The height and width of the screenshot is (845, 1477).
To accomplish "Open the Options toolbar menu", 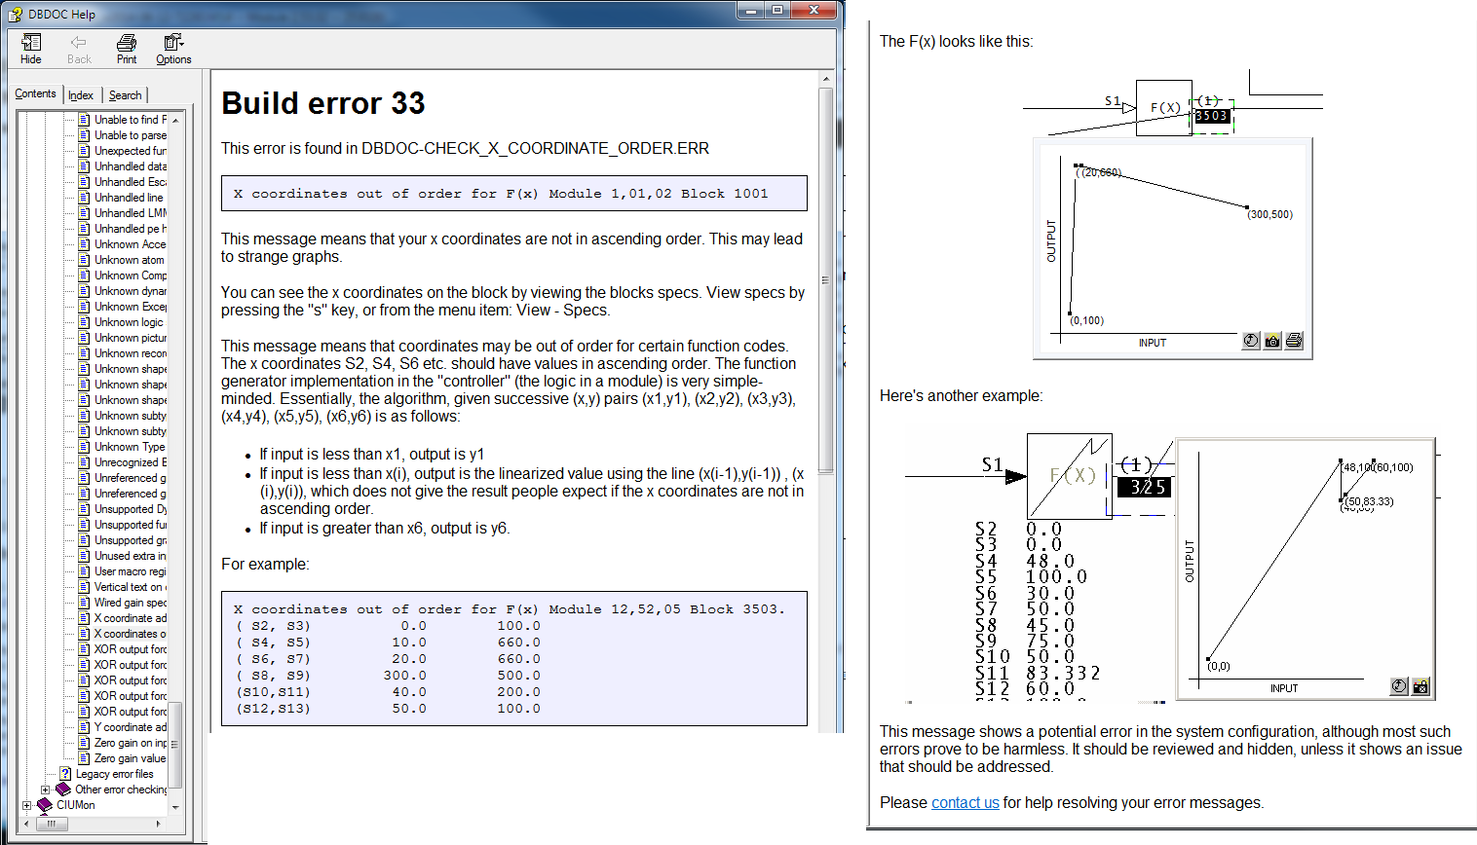I will [173, 49].
